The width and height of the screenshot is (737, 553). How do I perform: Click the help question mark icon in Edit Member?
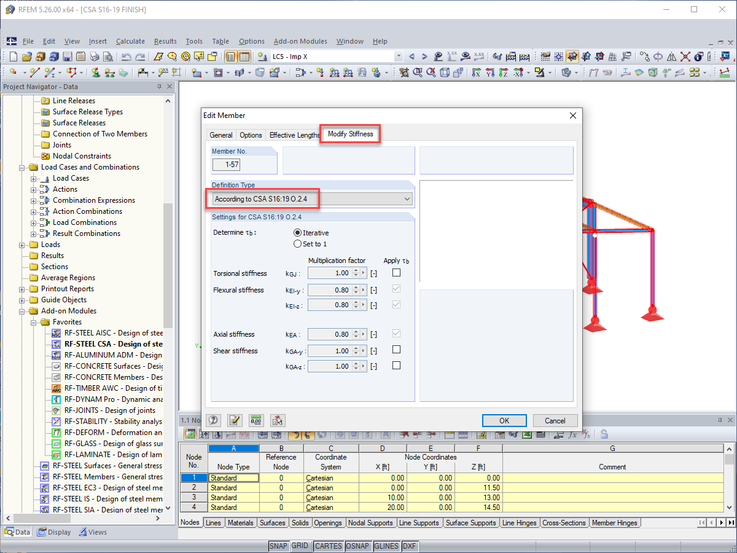coord(213,420)
